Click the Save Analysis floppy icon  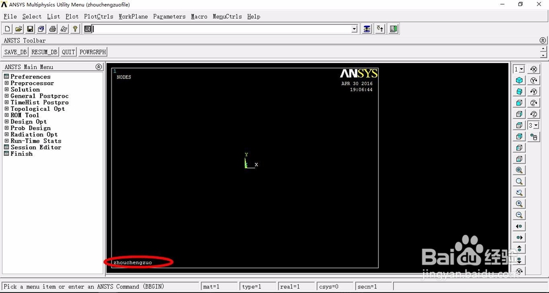[30, 29]
